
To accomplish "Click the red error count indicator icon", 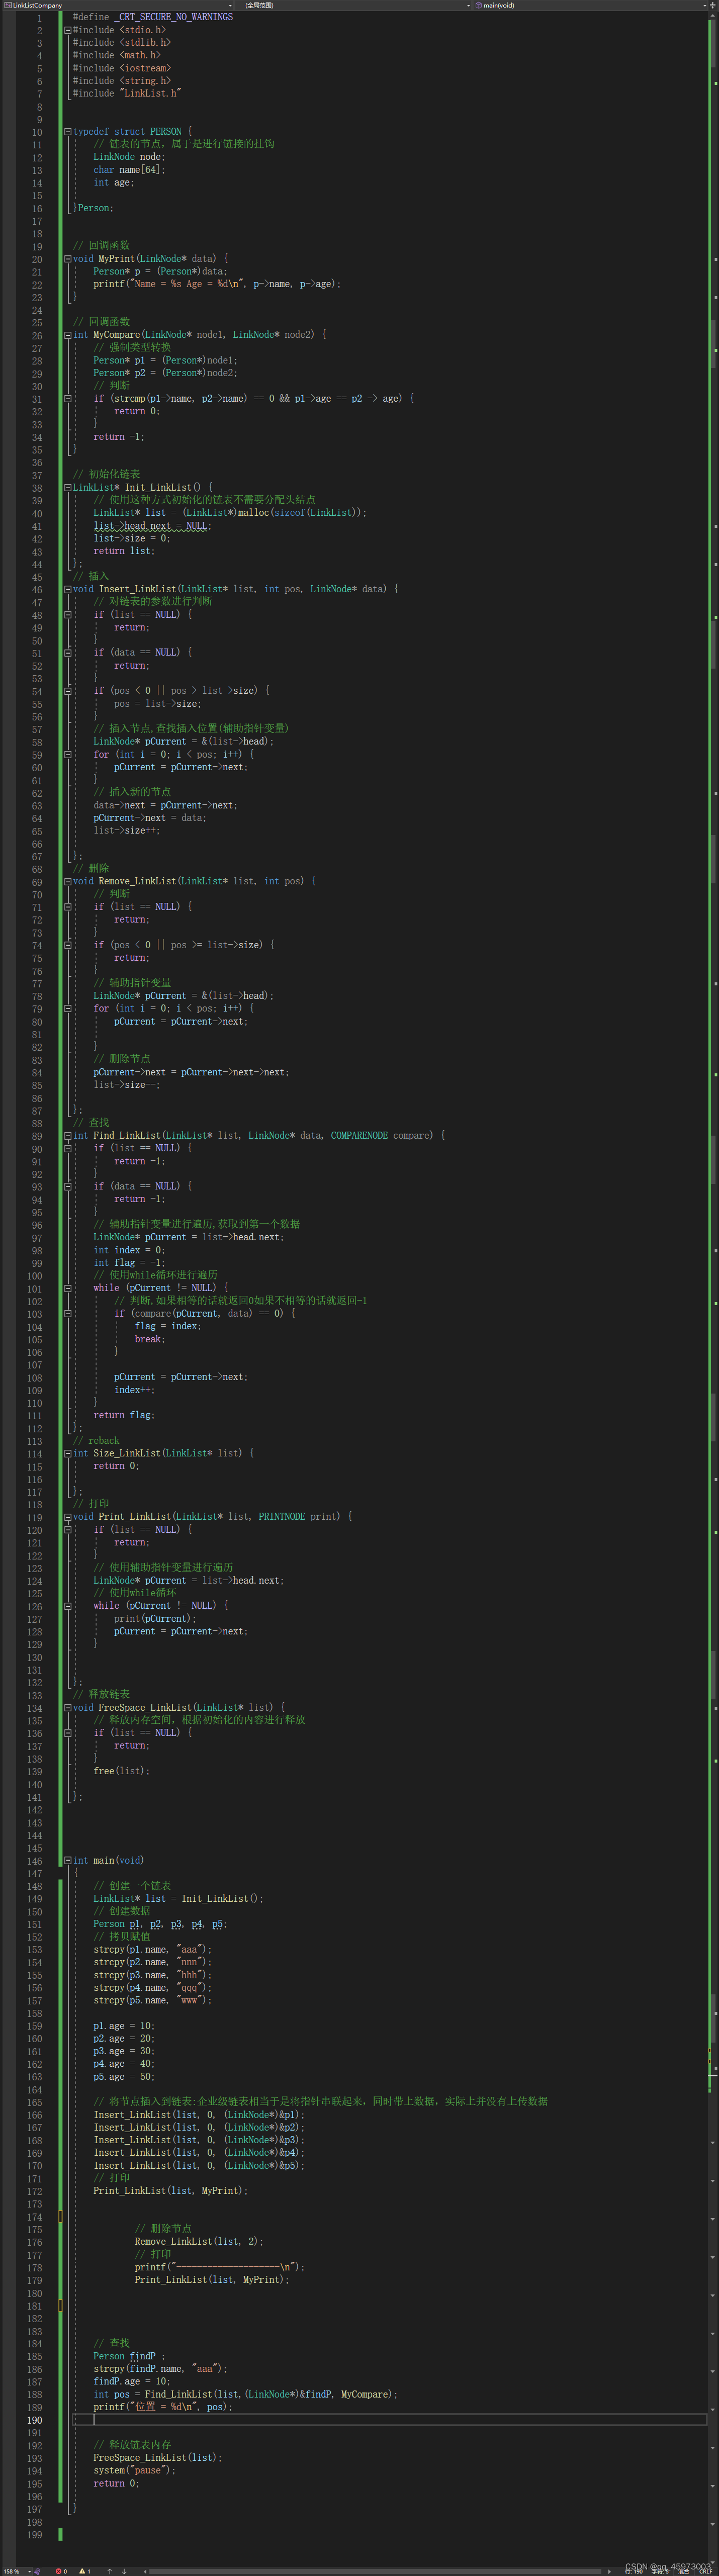I will pyautogui.click(x=60, y=2570).
